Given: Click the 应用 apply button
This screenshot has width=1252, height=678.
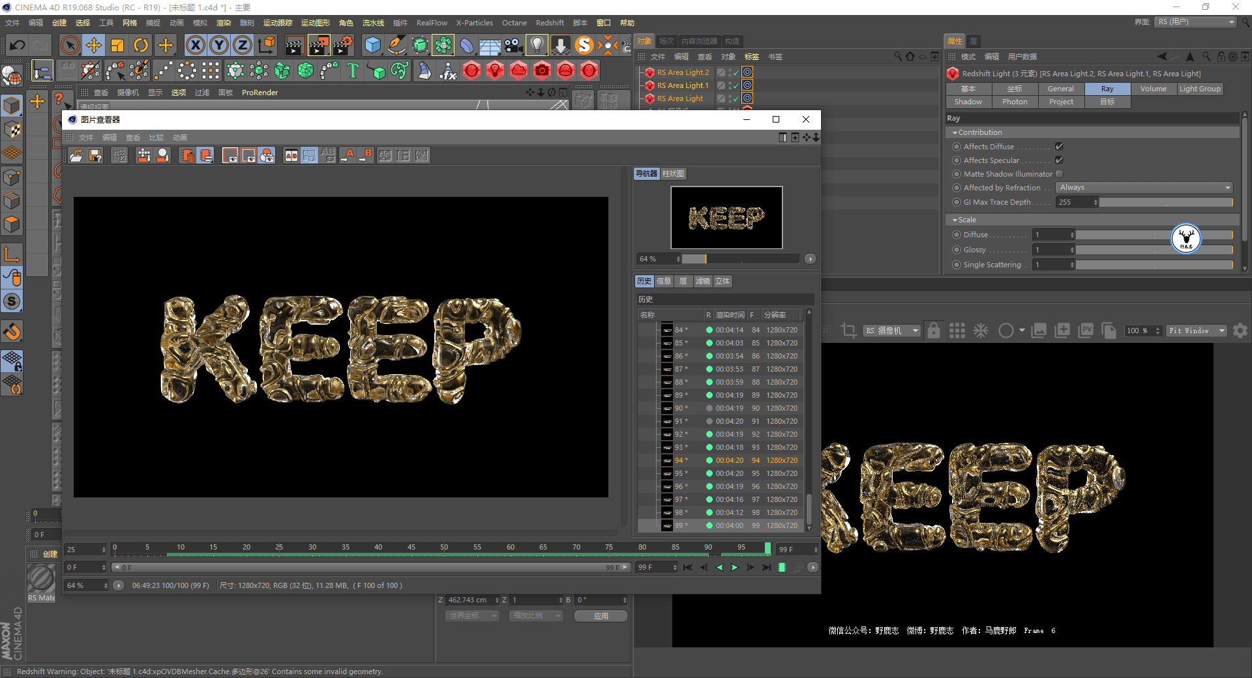Looking at the screenshot, I should [601, 616].
